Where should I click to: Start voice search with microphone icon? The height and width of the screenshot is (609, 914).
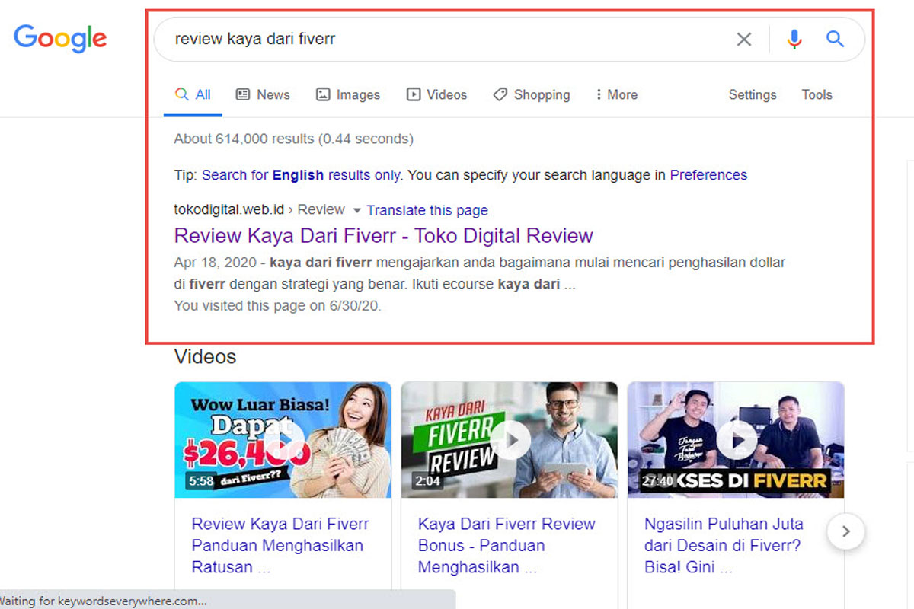[x=794, y=39]
